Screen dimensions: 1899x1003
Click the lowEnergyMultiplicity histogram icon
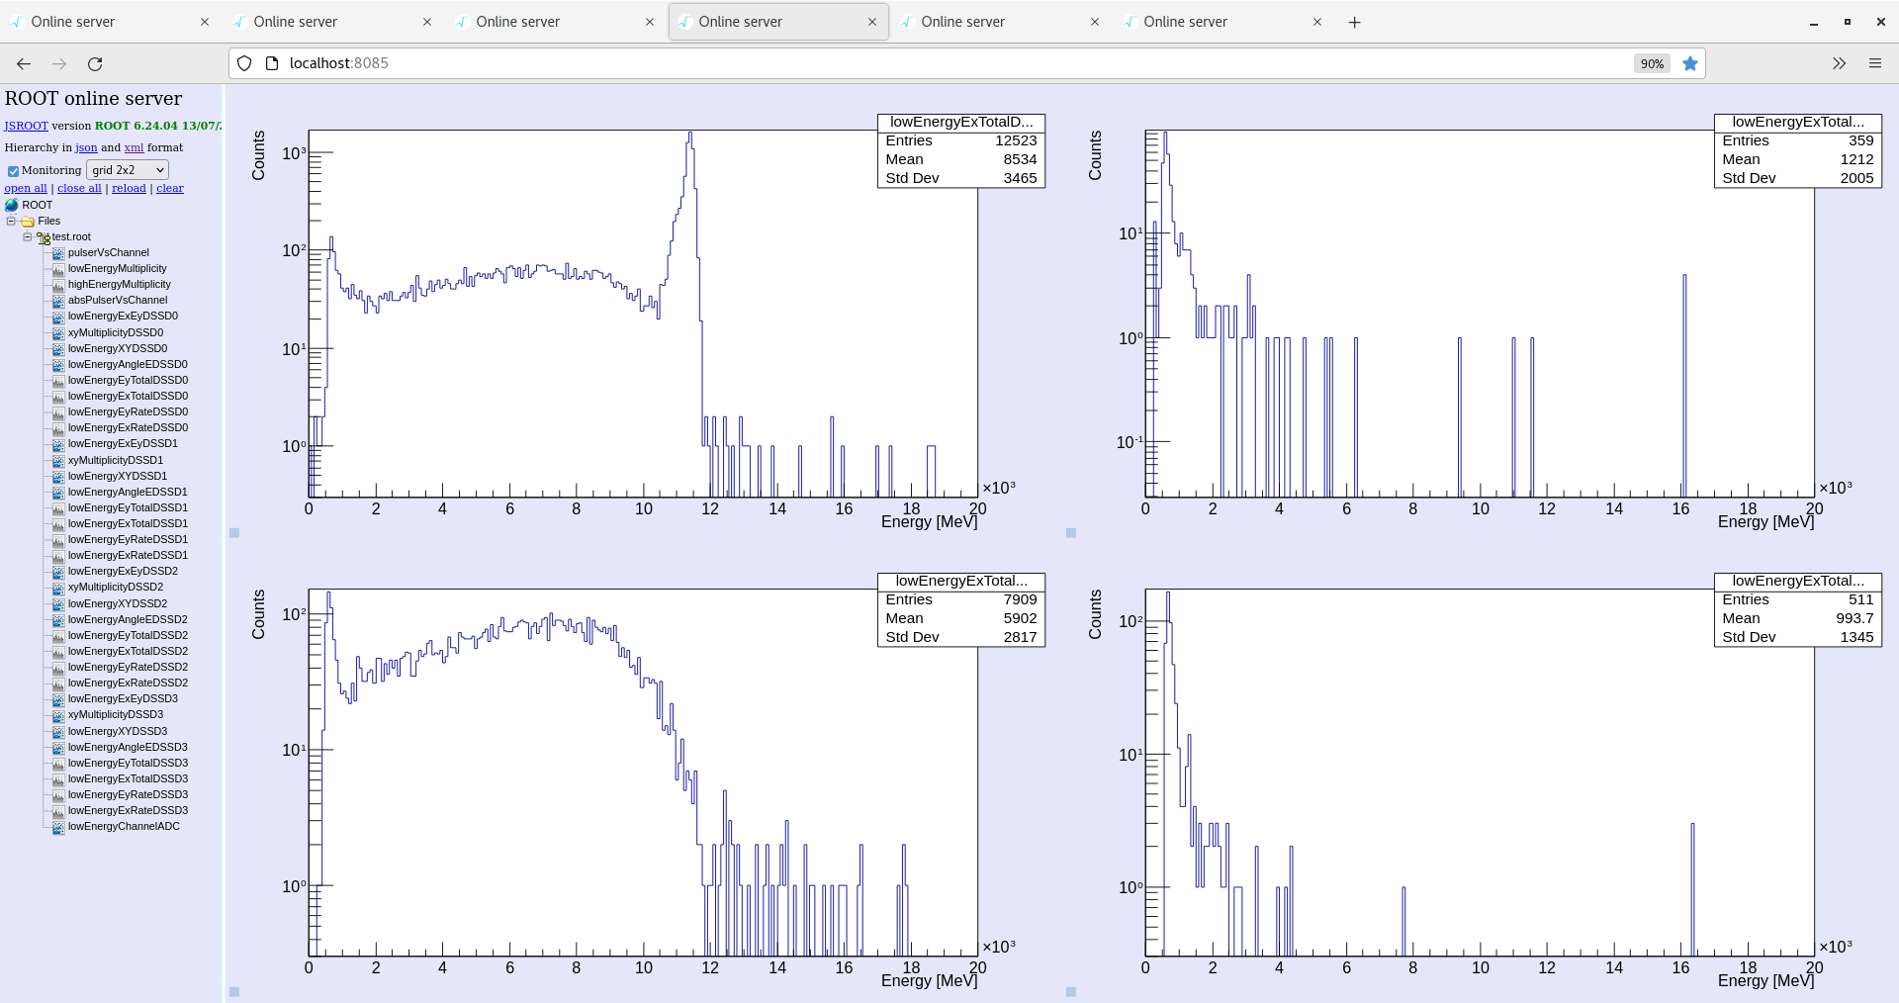[59, 268]
